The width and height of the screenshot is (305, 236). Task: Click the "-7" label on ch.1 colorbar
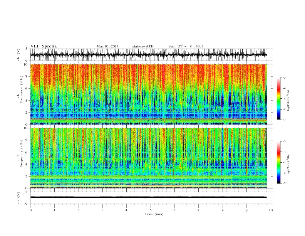coord(284,120)
